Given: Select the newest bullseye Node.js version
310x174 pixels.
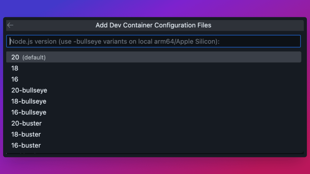Looking at the screenshot, I should pos(29,90).
